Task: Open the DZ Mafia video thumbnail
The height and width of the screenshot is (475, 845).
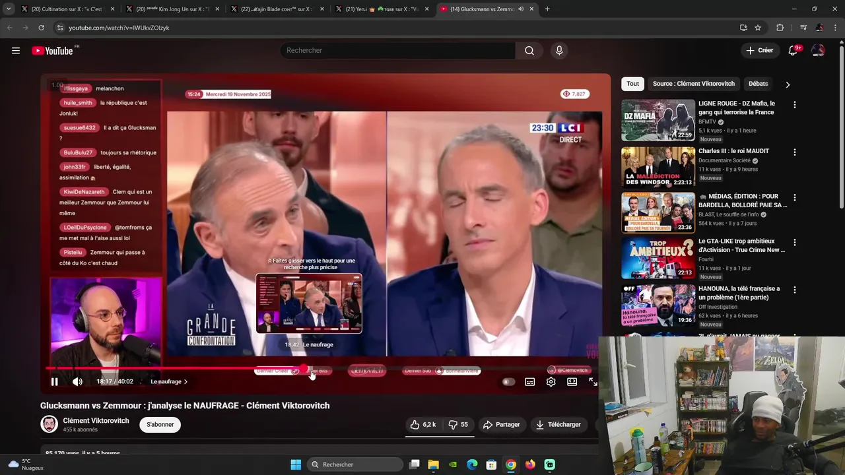Action: click(658, 120)
